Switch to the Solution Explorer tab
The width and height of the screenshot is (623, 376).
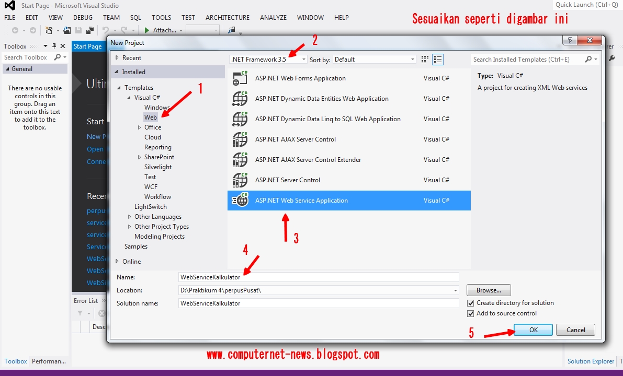click(x=591, y=361)
